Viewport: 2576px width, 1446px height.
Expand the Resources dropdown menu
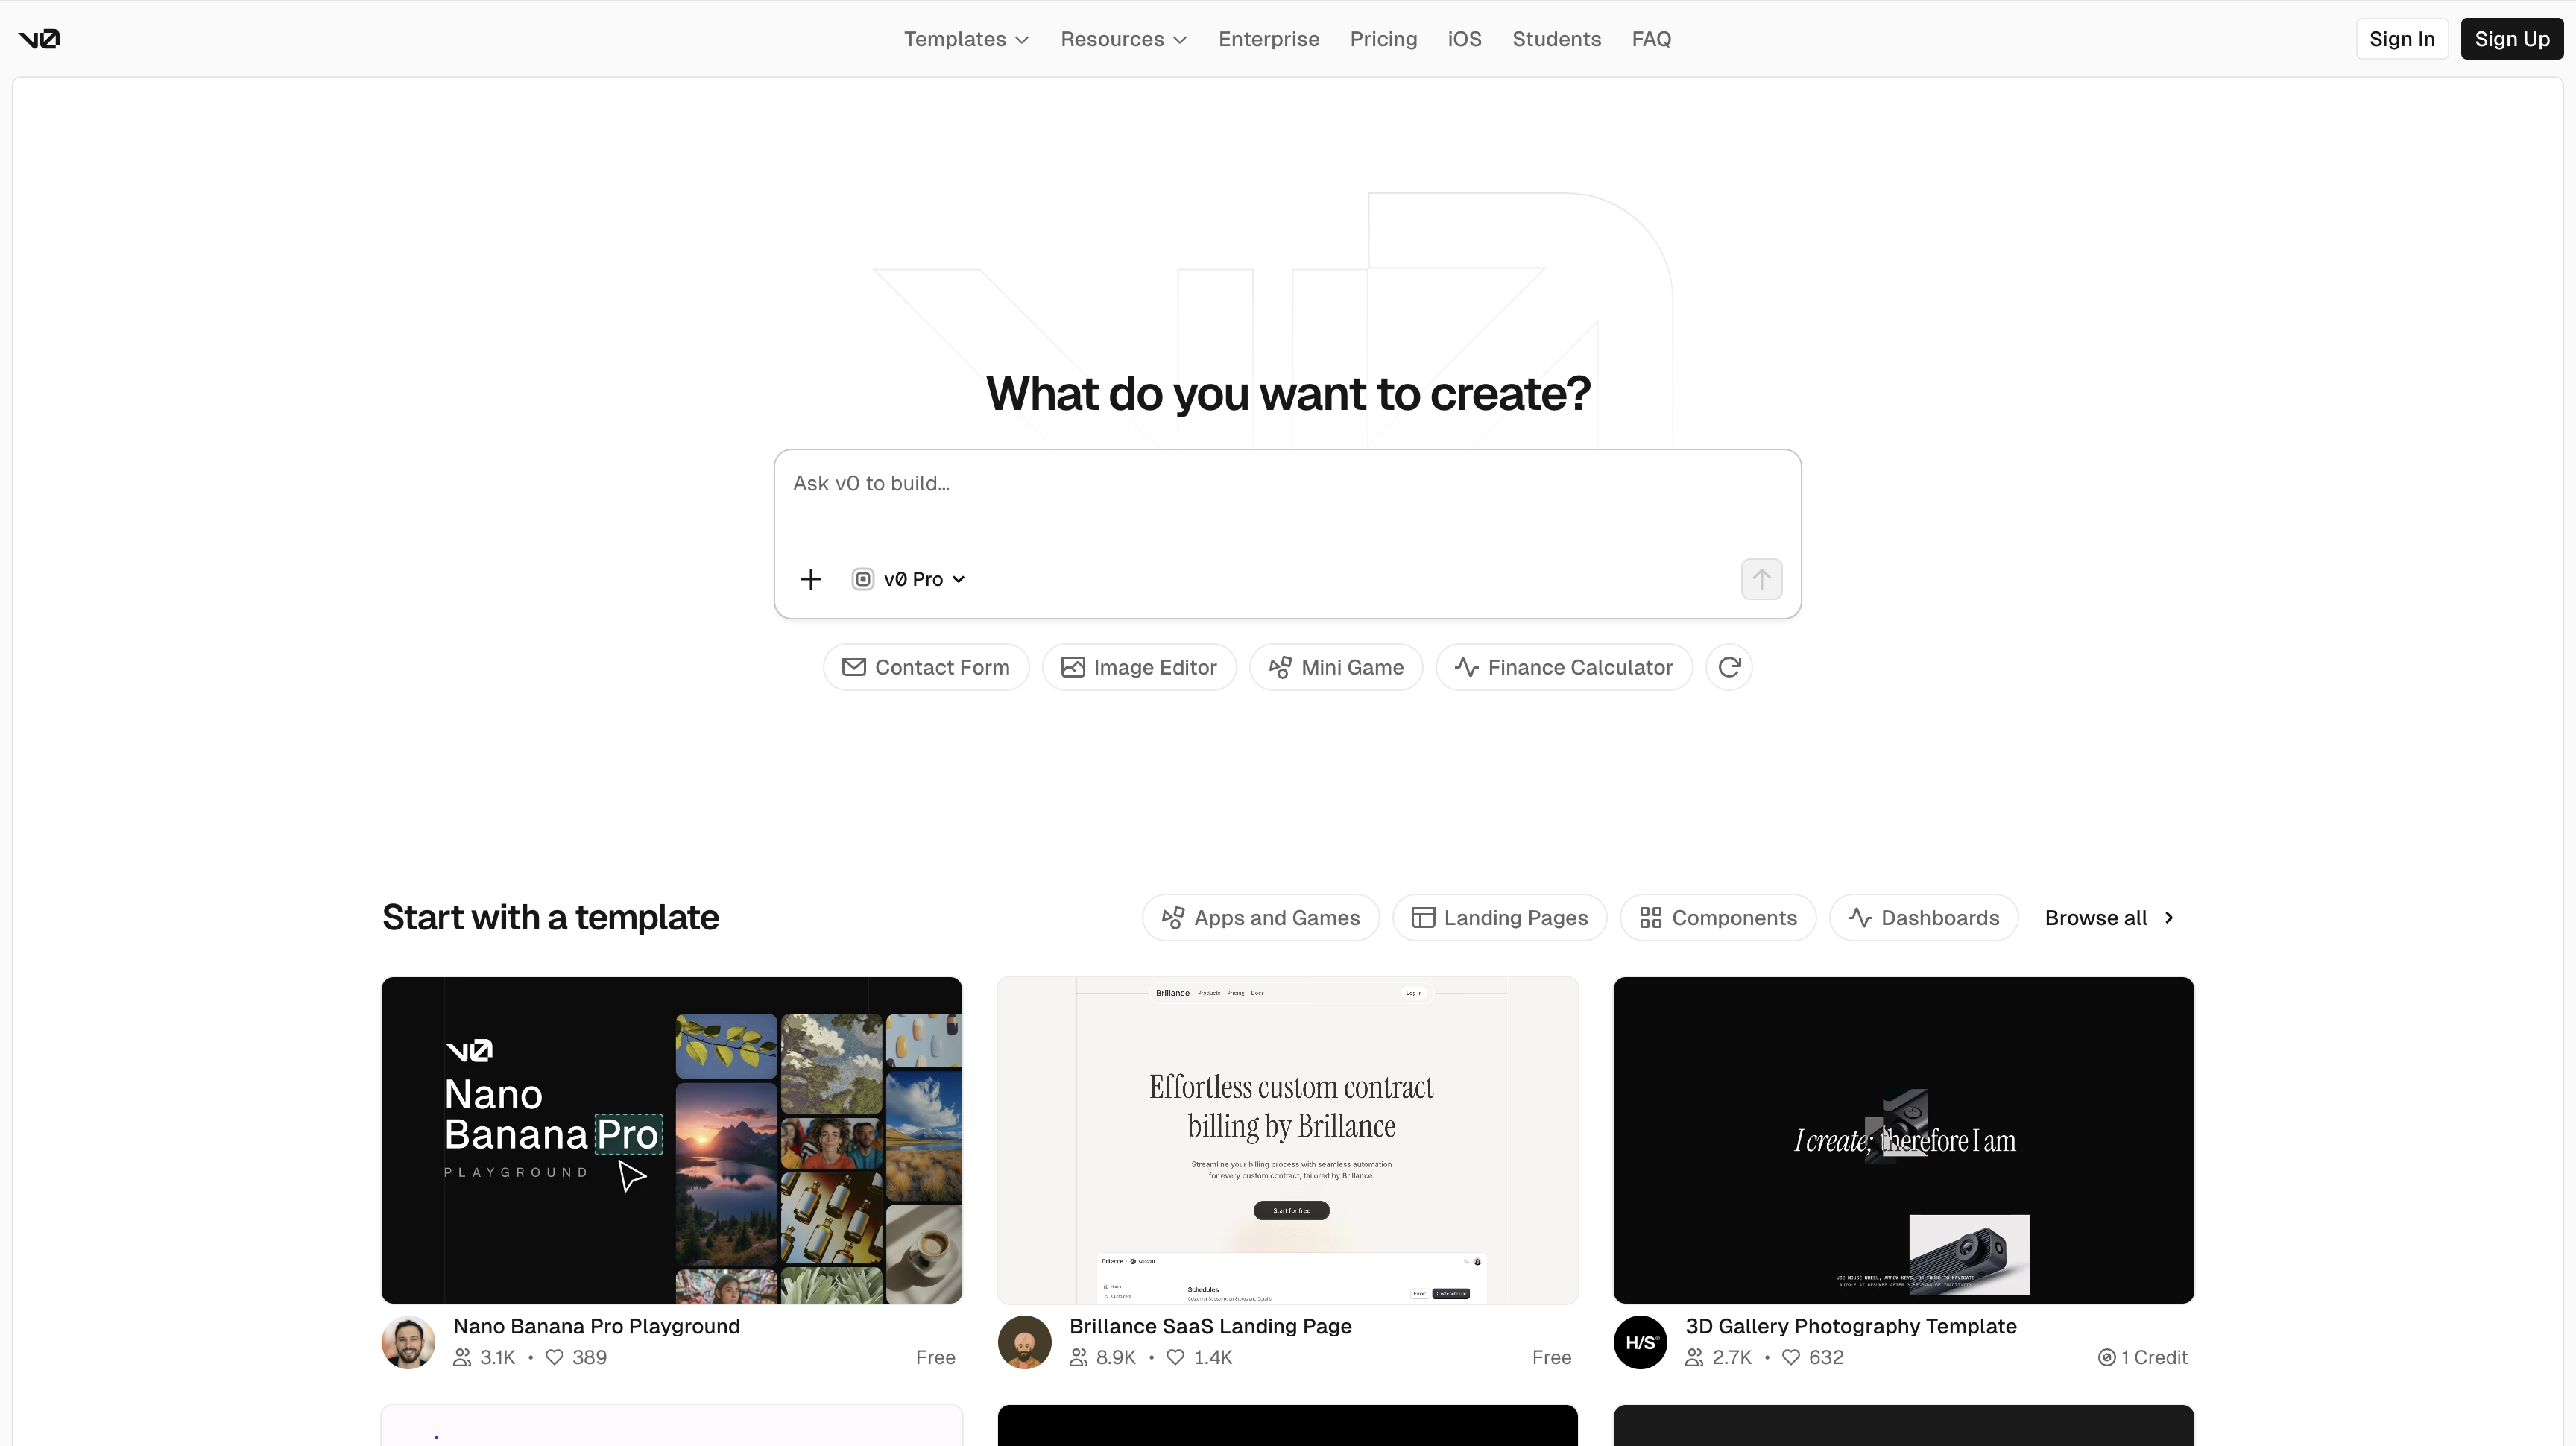point(1123,39)
